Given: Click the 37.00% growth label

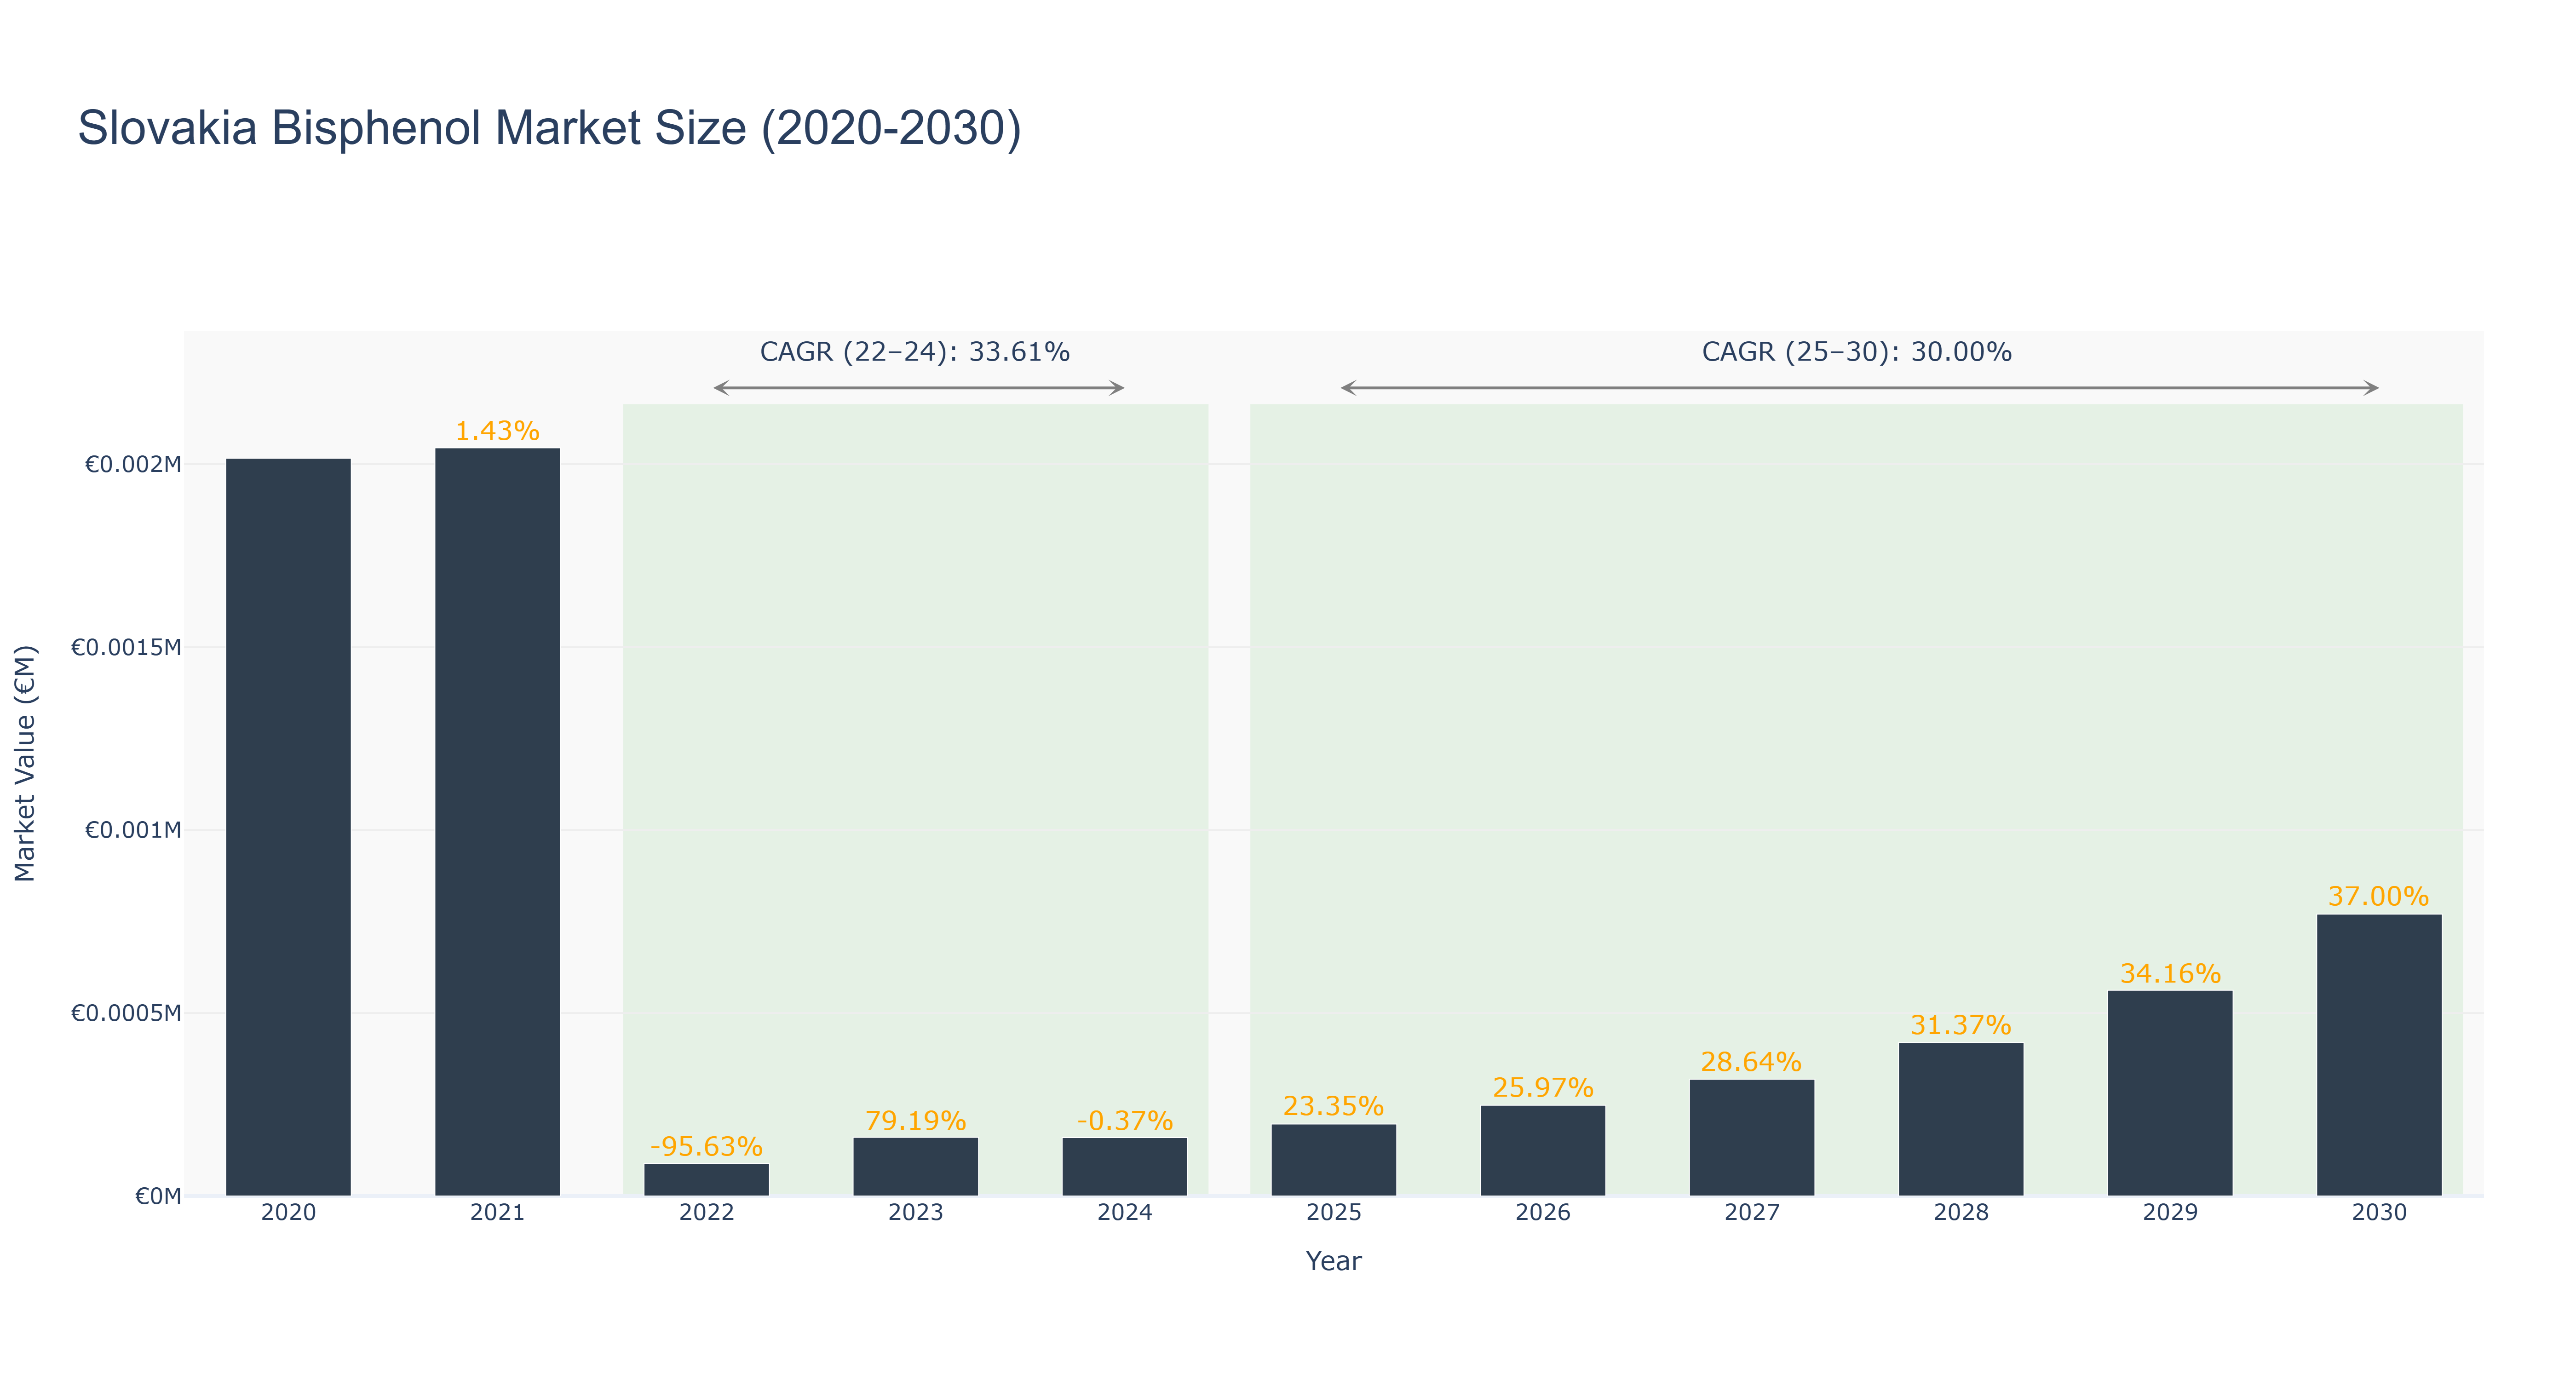Looking at the screenshot, I should point(2378,896).
